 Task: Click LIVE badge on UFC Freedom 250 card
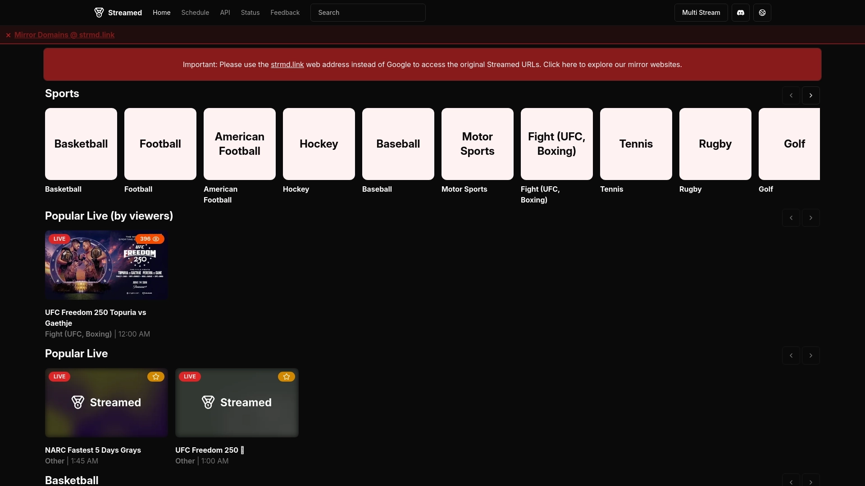click(190, 377)
